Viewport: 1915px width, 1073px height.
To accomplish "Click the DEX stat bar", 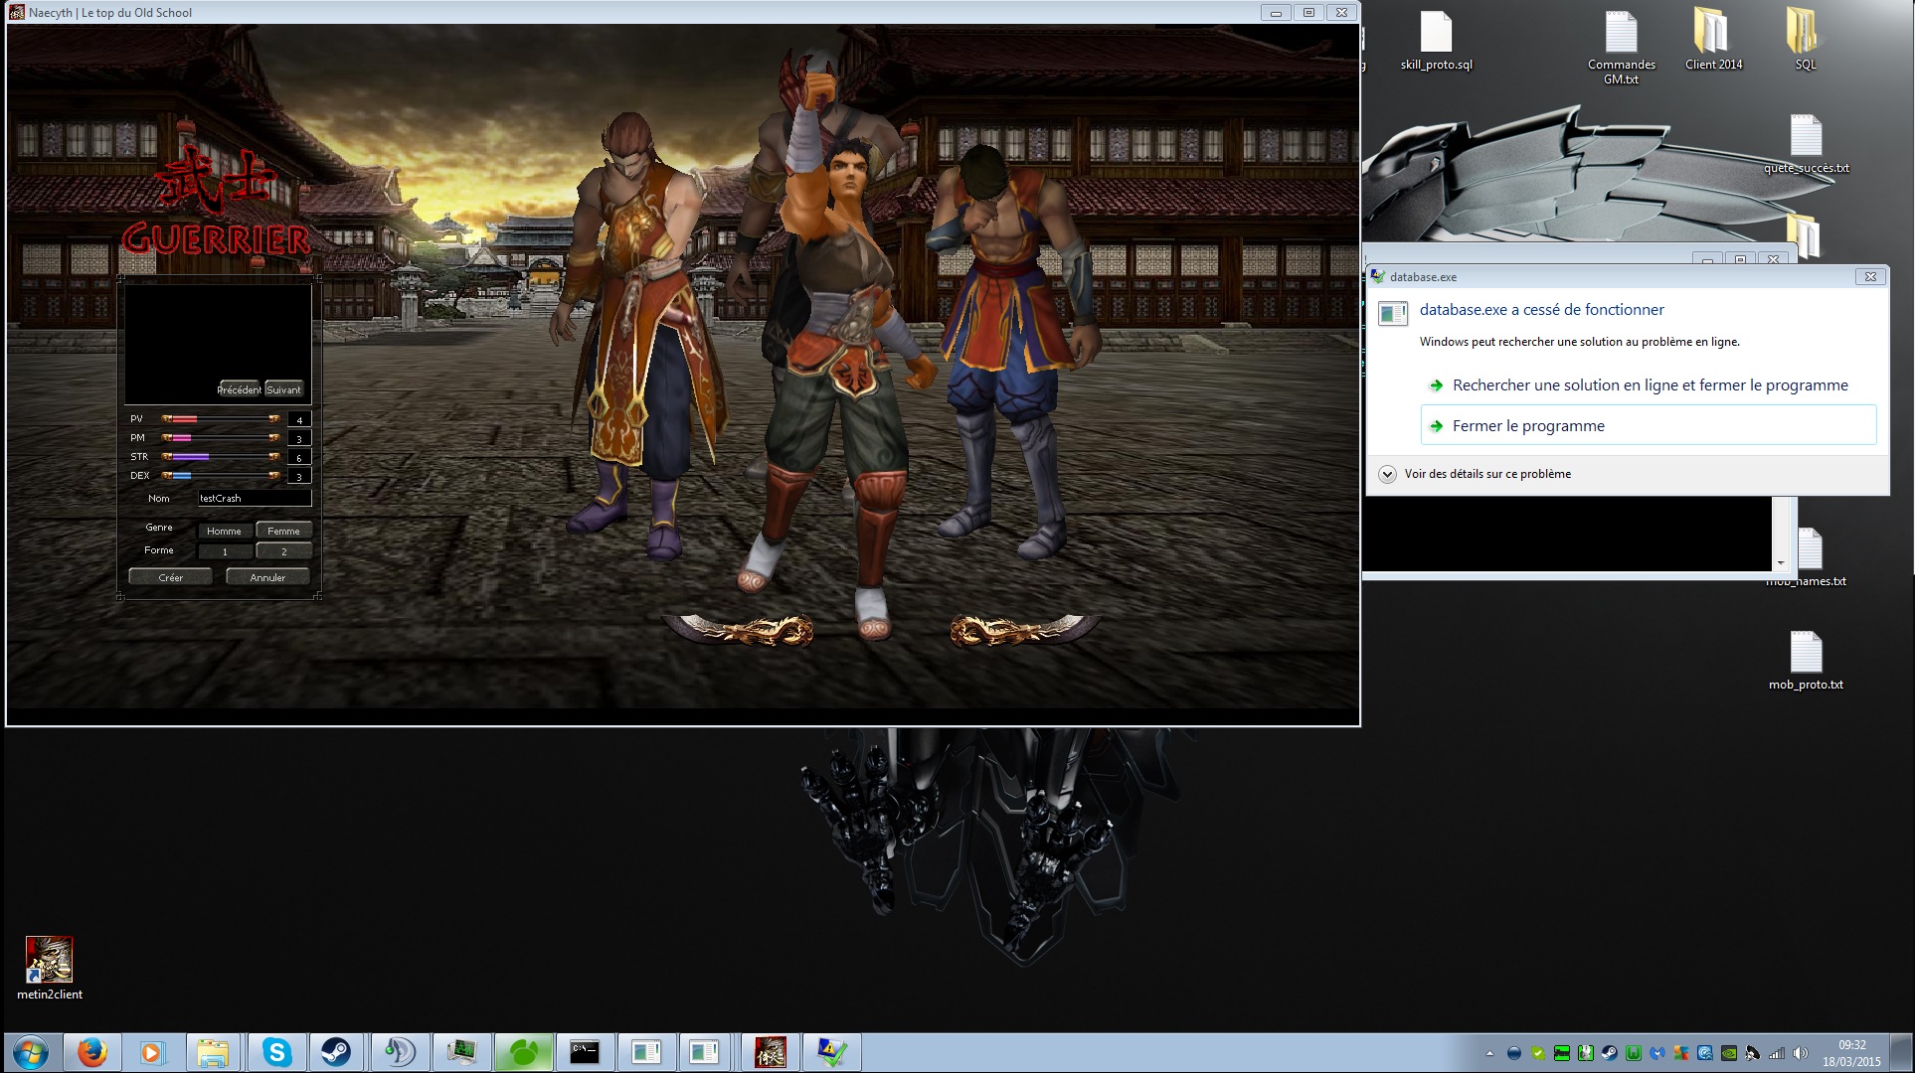I will pos(221,476).
